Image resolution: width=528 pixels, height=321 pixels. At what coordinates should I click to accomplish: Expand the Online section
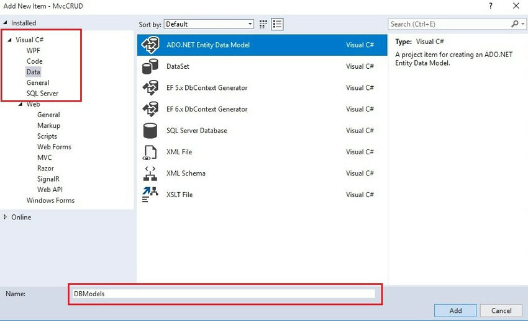(x=6, y=218)
